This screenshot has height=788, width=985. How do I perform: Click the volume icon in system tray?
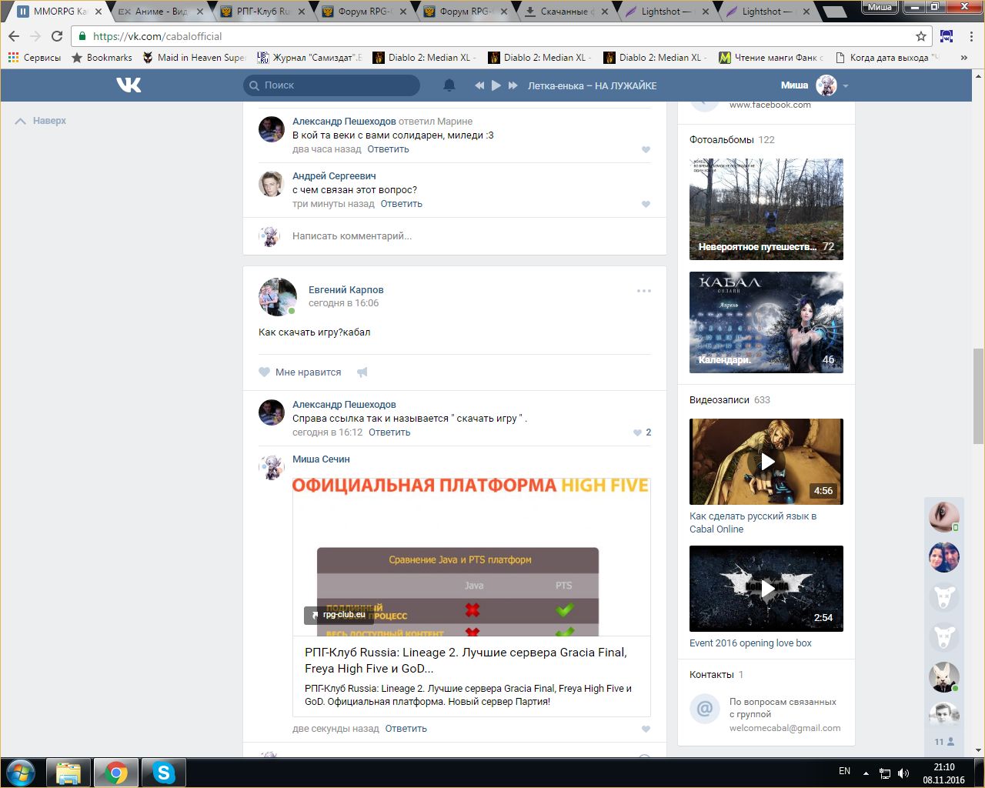903,773
